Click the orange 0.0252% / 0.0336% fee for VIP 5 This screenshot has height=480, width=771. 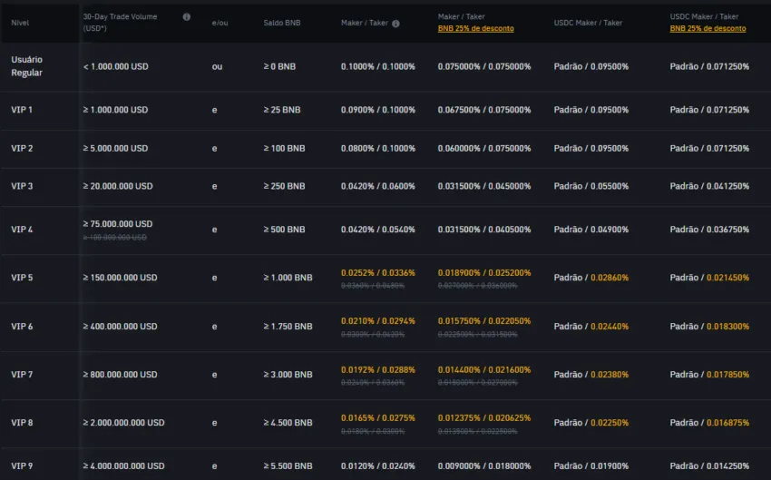tap(378, 272)
